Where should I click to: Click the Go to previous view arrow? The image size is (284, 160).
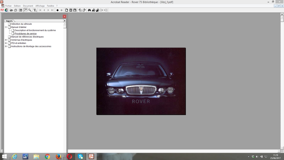(x=57, y=10)
